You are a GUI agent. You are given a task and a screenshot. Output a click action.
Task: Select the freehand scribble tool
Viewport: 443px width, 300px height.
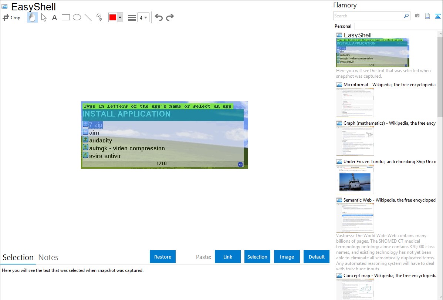(99, 17)
